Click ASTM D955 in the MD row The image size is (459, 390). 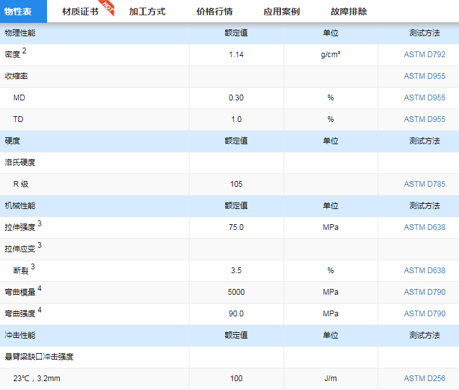(x=424, y=98)
